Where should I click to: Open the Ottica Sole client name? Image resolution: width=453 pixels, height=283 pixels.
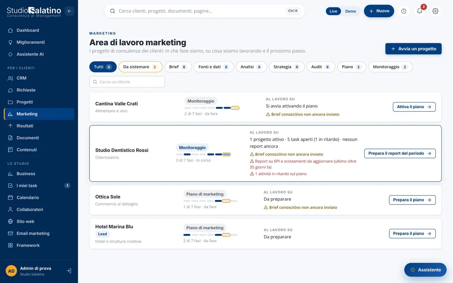point(108,197)
